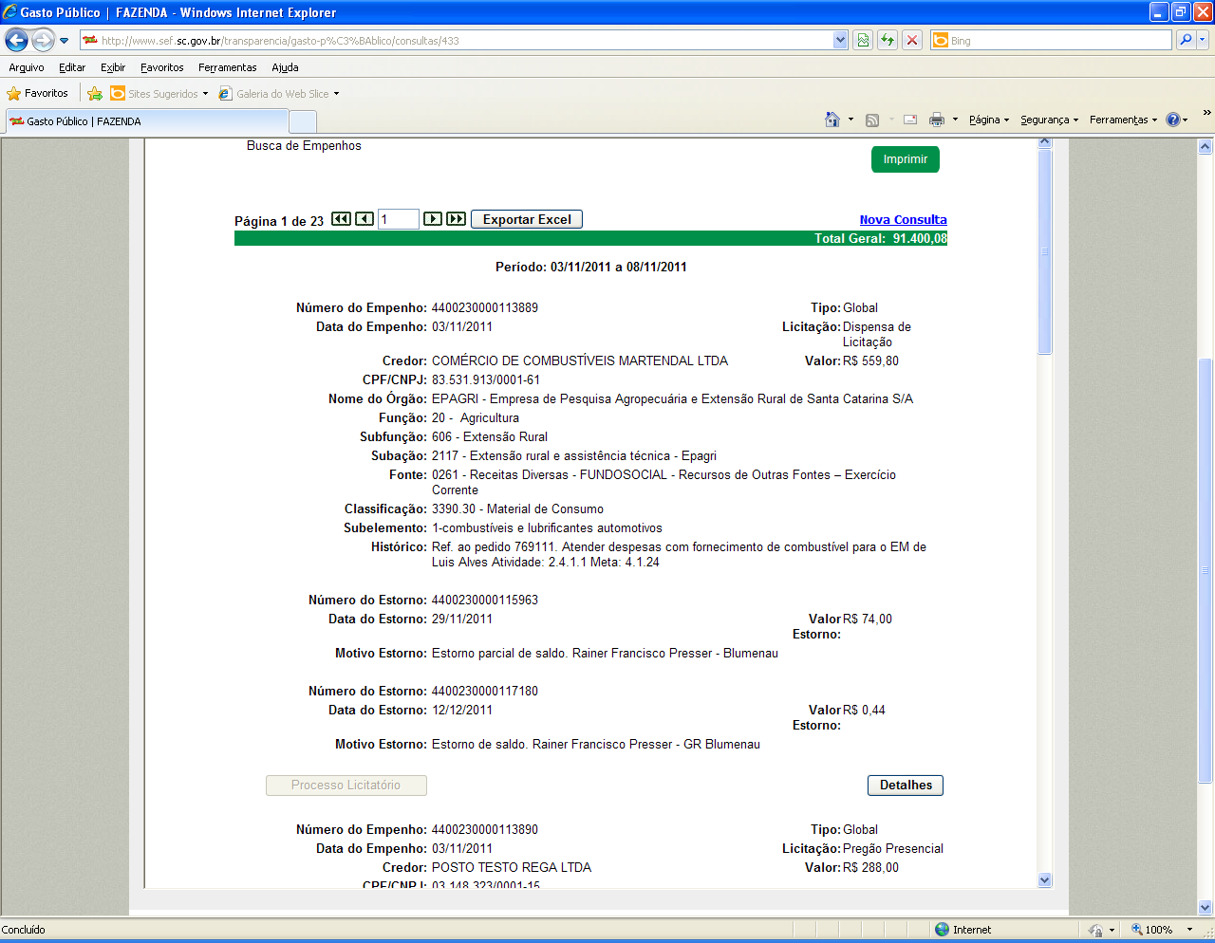This screenshot has height=943, width=1215.
Task: Click the inner frame scroll up arrow
Action: 1045,142
